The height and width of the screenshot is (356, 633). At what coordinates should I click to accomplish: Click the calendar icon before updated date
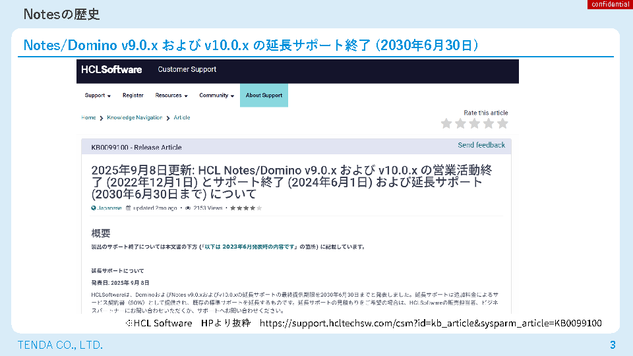click(x=129, y=208)
